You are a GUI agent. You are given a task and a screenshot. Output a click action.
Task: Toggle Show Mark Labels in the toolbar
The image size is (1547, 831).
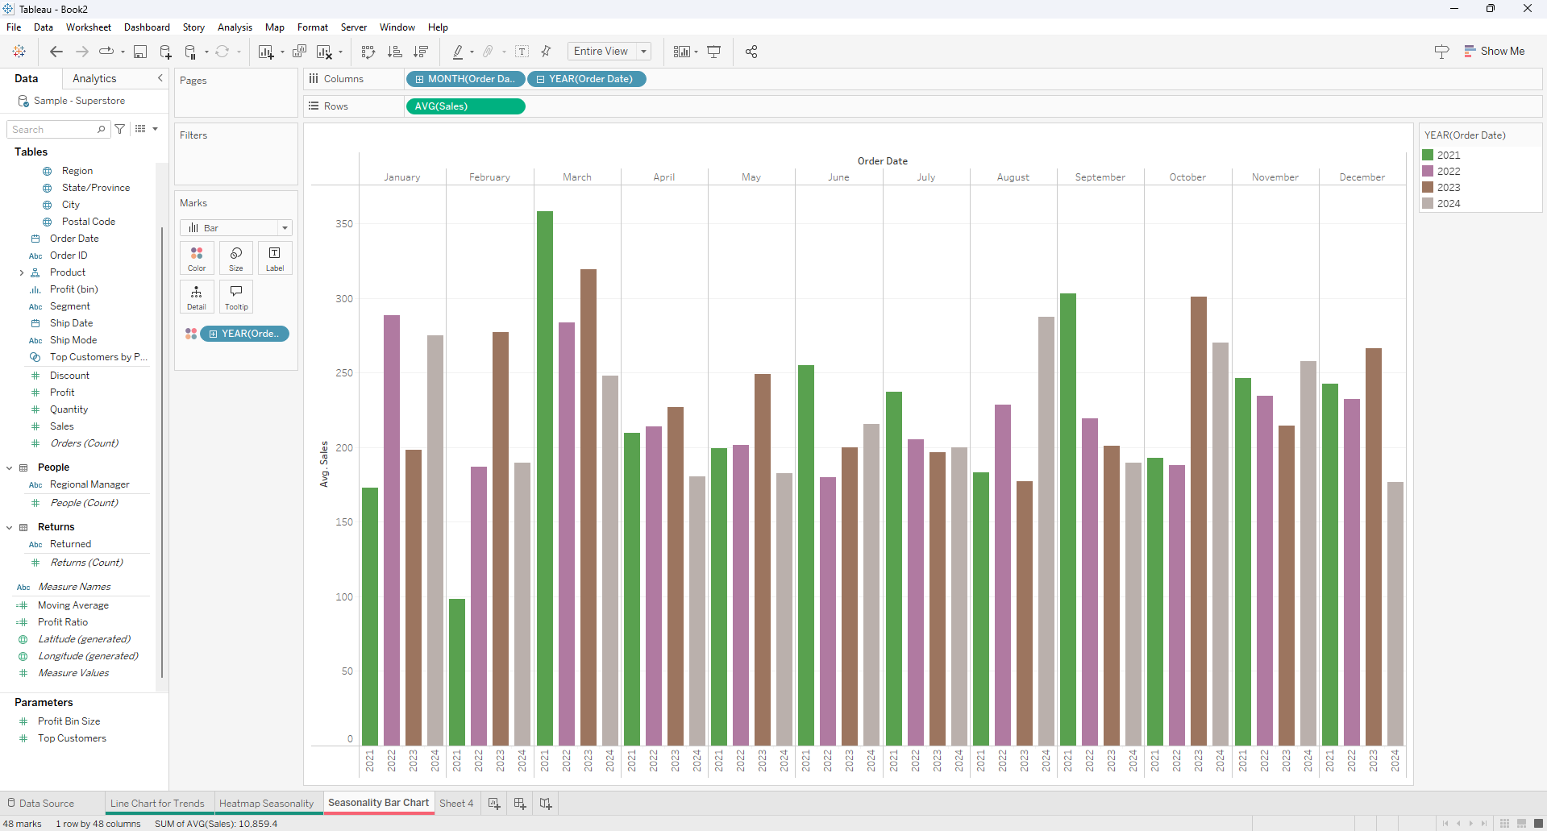pos(522,52)
